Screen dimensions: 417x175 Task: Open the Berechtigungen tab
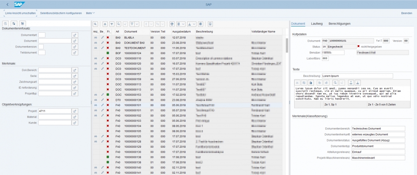coord(339,24)
